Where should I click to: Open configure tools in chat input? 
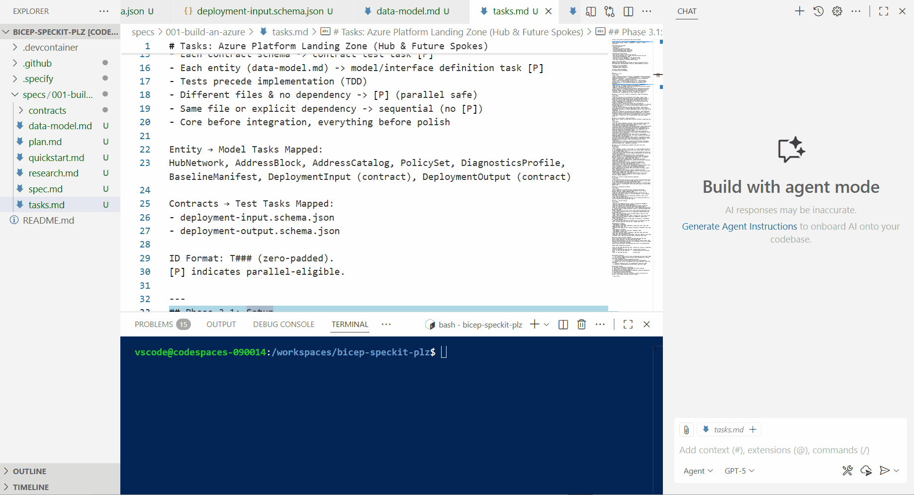point(847,471)
